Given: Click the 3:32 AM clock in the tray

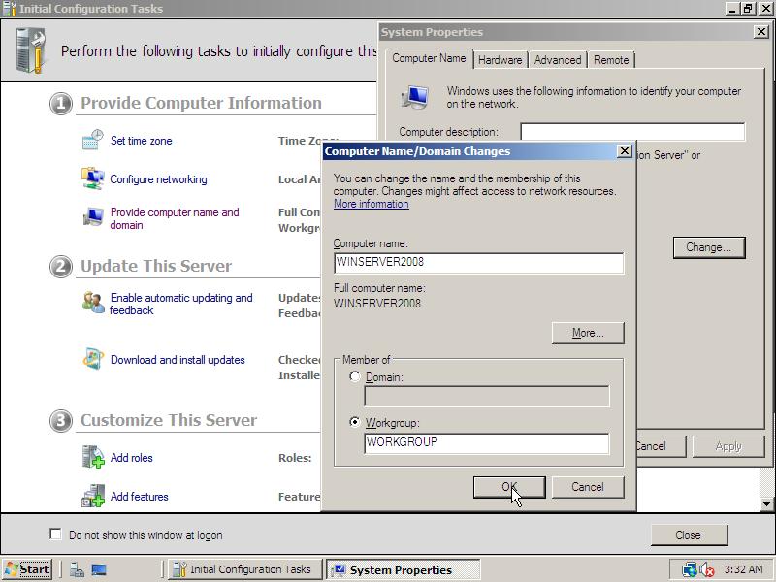Looking at the screenshot, I should click(743, 569).
